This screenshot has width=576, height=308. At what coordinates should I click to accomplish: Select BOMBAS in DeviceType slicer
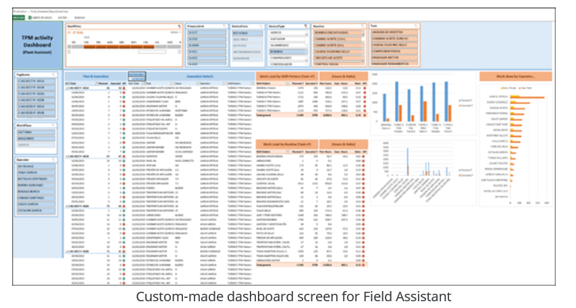(288, 52)
